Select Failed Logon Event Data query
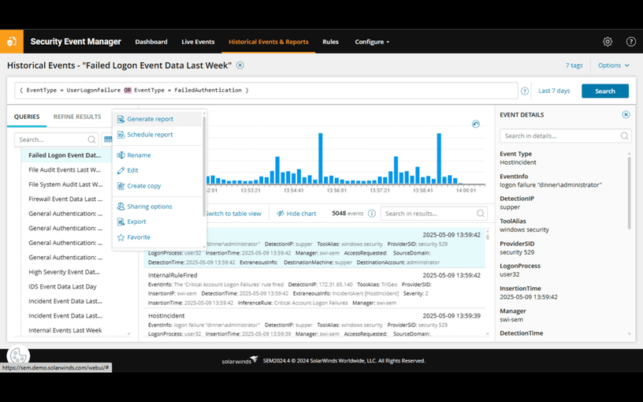This screenshot has height=402, width=643. pos(65,155)
